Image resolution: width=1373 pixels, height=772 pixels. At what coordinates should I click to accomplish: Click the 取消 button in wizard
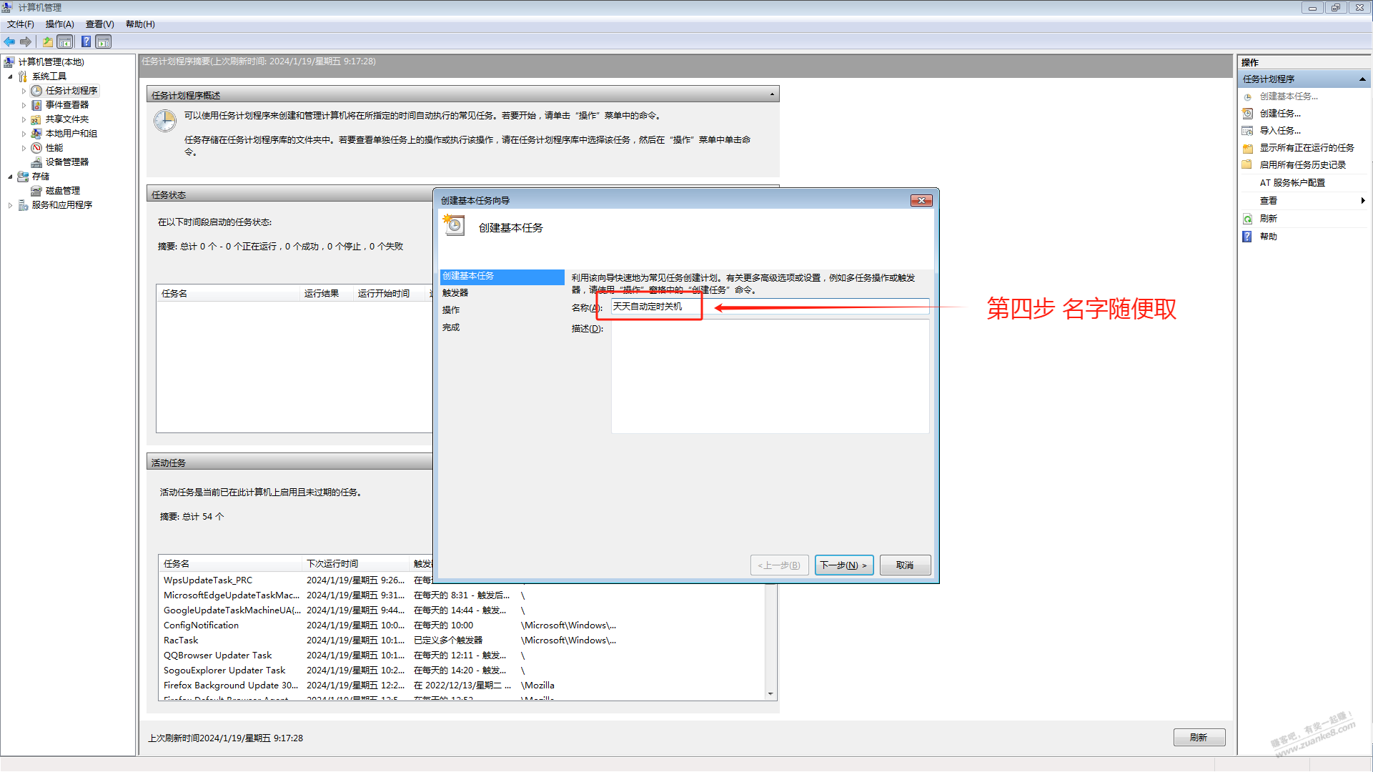point(905,565)
